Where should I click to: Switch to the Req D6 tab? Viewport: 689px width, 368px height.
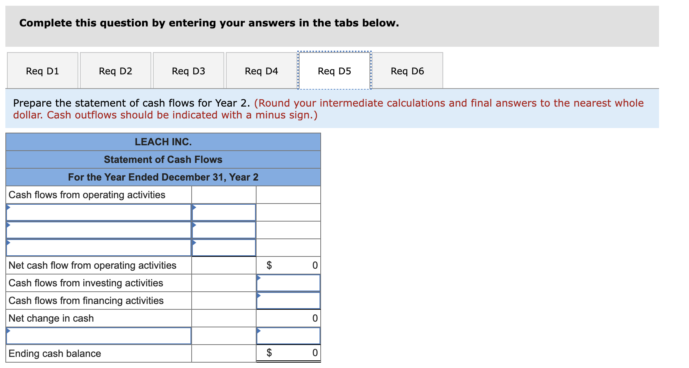(x=407, y=71)
